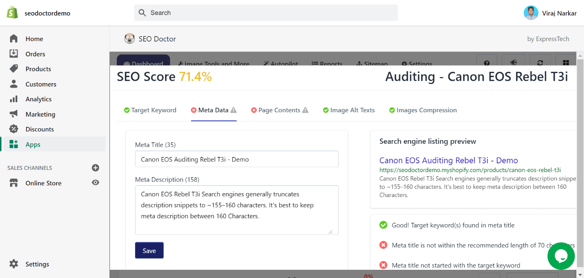View Analytics via the bar chart icon
Screen dimensions: 584x278
(x=14, y=99)
